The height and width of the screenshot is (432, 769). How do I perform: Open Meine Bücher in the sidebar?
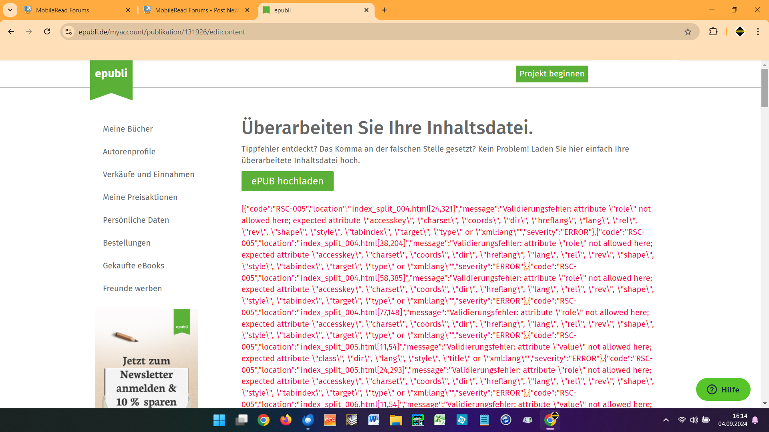point(128,129)
